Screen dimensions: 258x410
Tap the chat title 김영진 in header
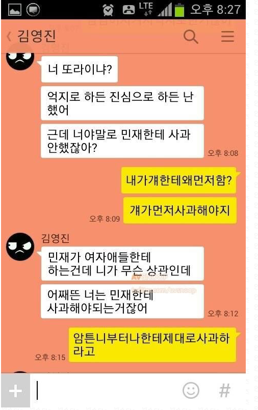[36, 36]
